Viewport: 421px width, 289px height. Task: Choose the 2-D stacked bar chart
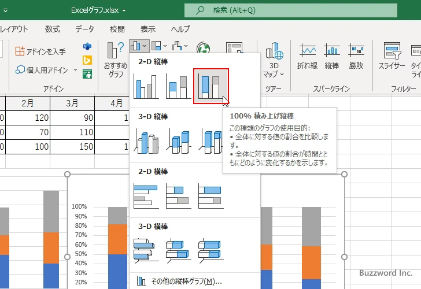pos(178,195)
